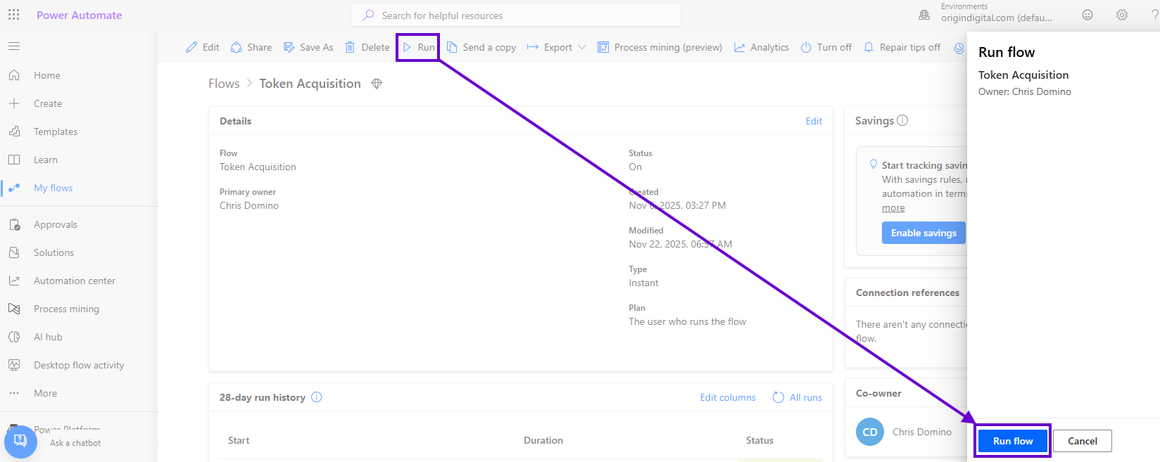Click Delete in the command bar
1160x462 pixels.
point(367,47)
